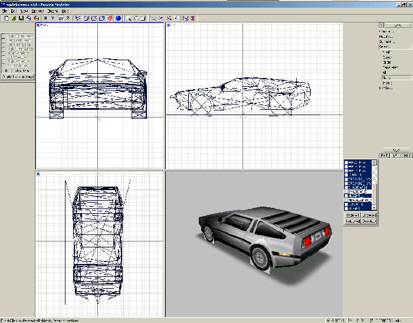Enable the Front Window checkbox
413x323 pixels.
click(x=4, y=66)
